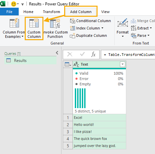
Task: Click row number 3 header
Action: pos(68,132)
